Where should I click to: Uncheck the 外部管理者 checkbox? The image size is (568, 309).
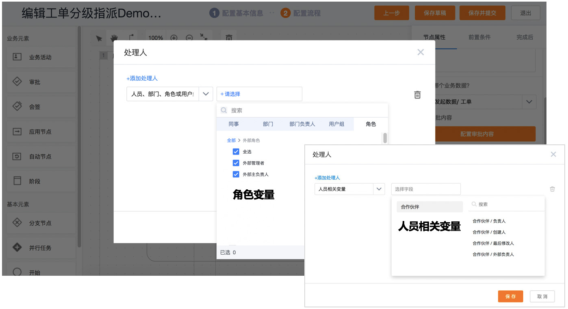click(x=236, y=163)
